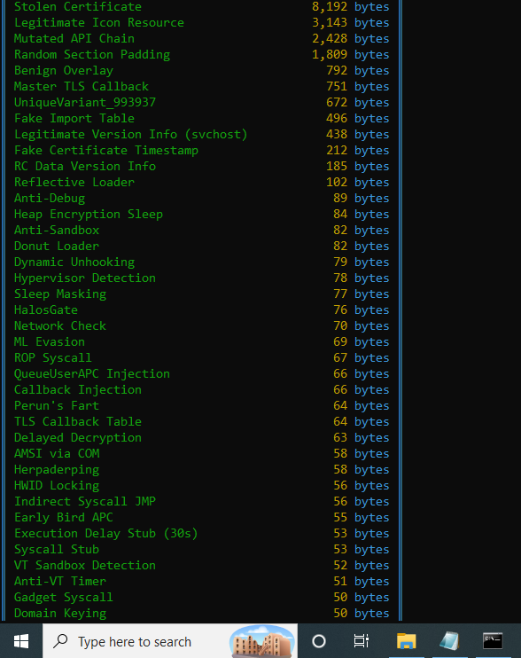Open Cortana circle icon on taskbar
The image size is (521, 658).
coord(319,641)
